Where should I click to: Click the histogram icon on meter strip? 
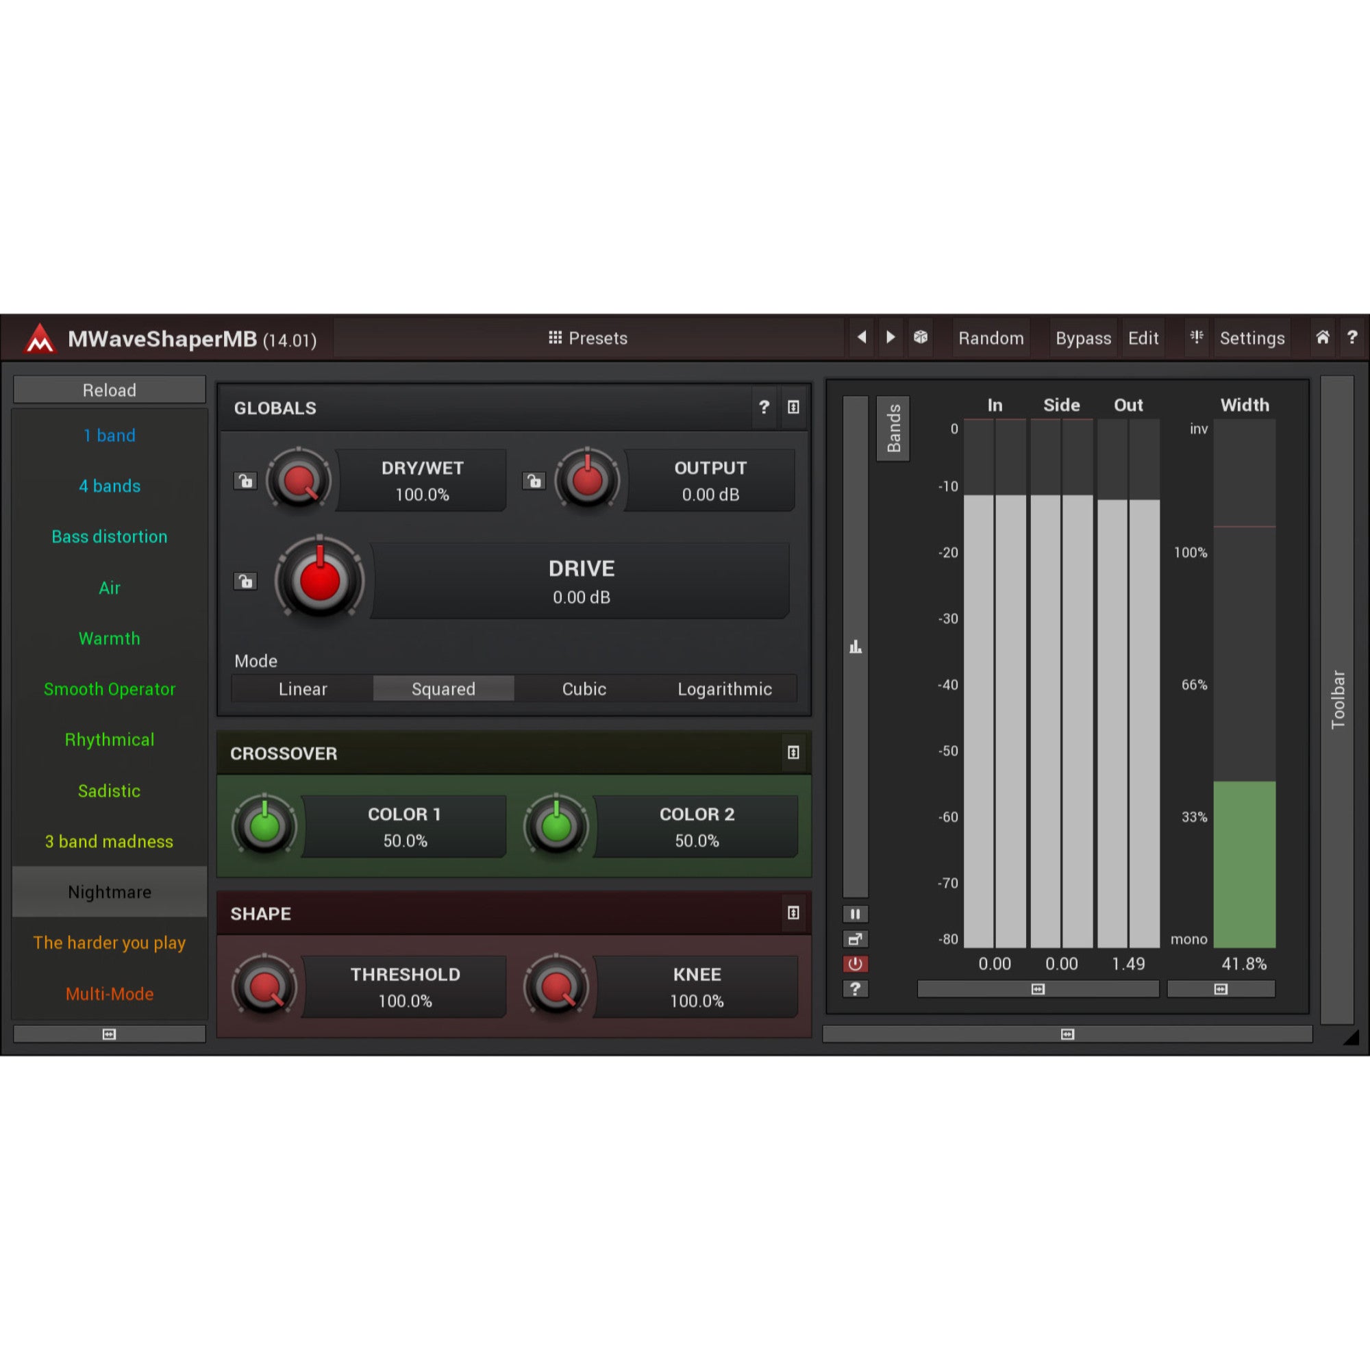coord(855,647)
